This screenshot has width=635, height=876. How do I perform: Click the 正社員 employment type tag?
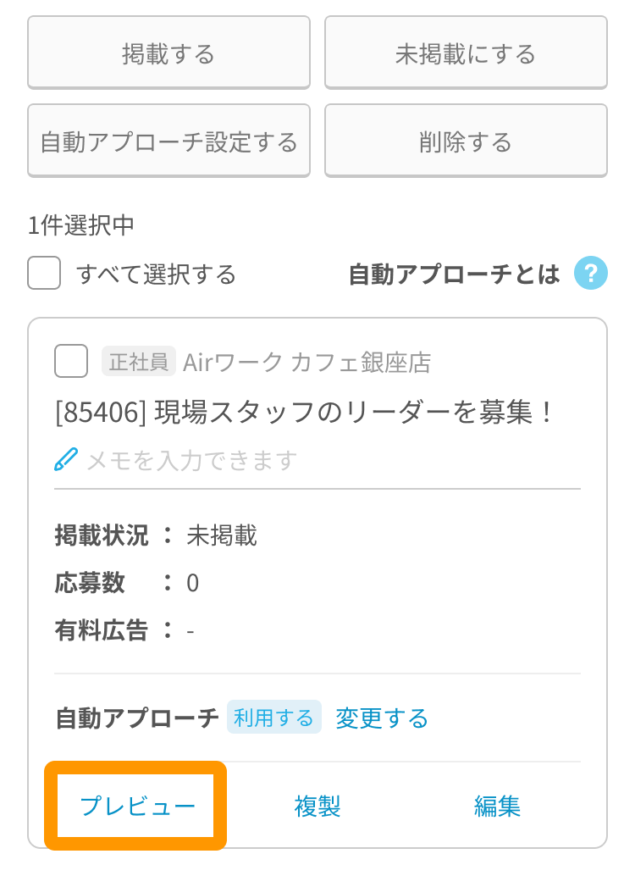click(139, 362)
